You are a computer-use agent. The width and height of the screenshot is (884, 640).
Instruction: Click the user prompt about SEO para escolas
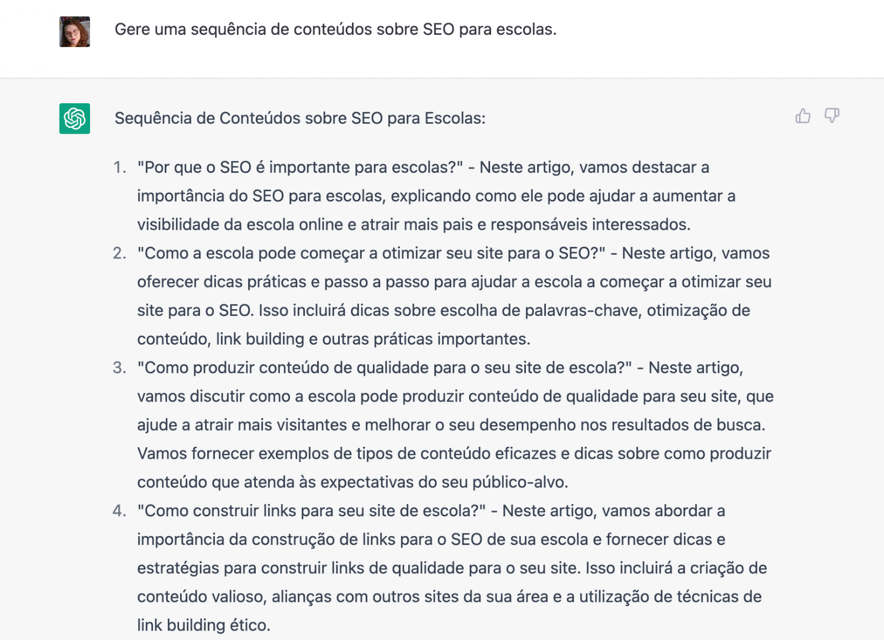pyautogui.click(x=335, y=29)
